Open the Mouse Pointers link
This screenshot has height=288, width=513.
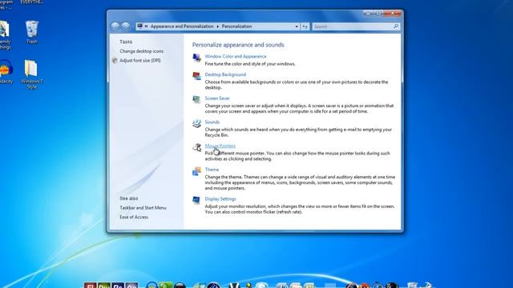click(220, 146)
